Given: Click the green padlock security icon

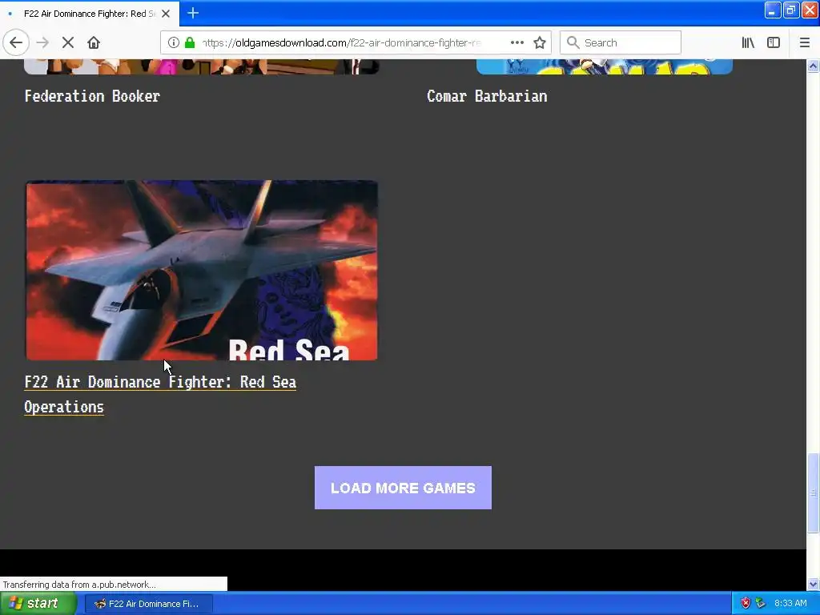Looking at the screenshot, I should [190, 42].
